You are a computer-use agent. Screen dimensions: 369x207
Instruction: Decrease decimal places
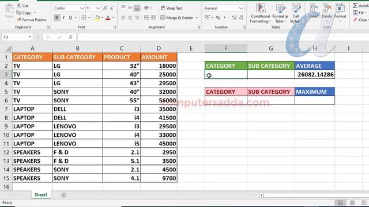[241, 18]
